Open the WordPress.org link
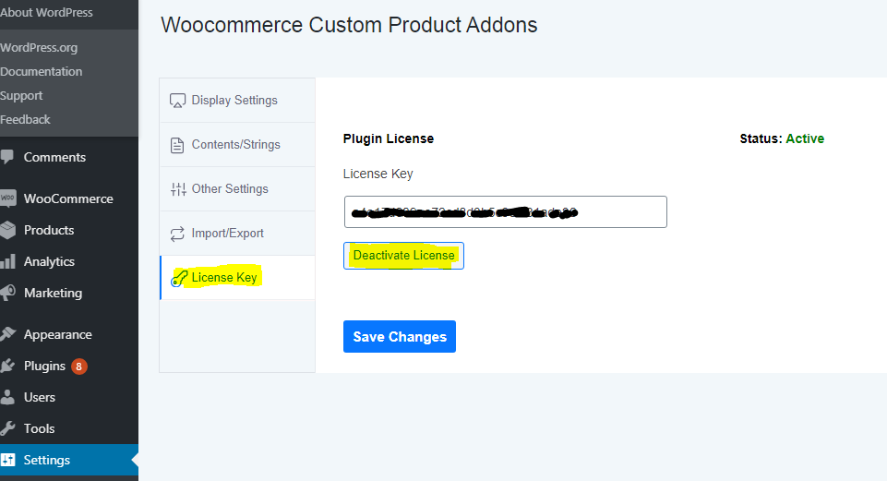Viewport: 887px width, 481px height. (39, 47)
